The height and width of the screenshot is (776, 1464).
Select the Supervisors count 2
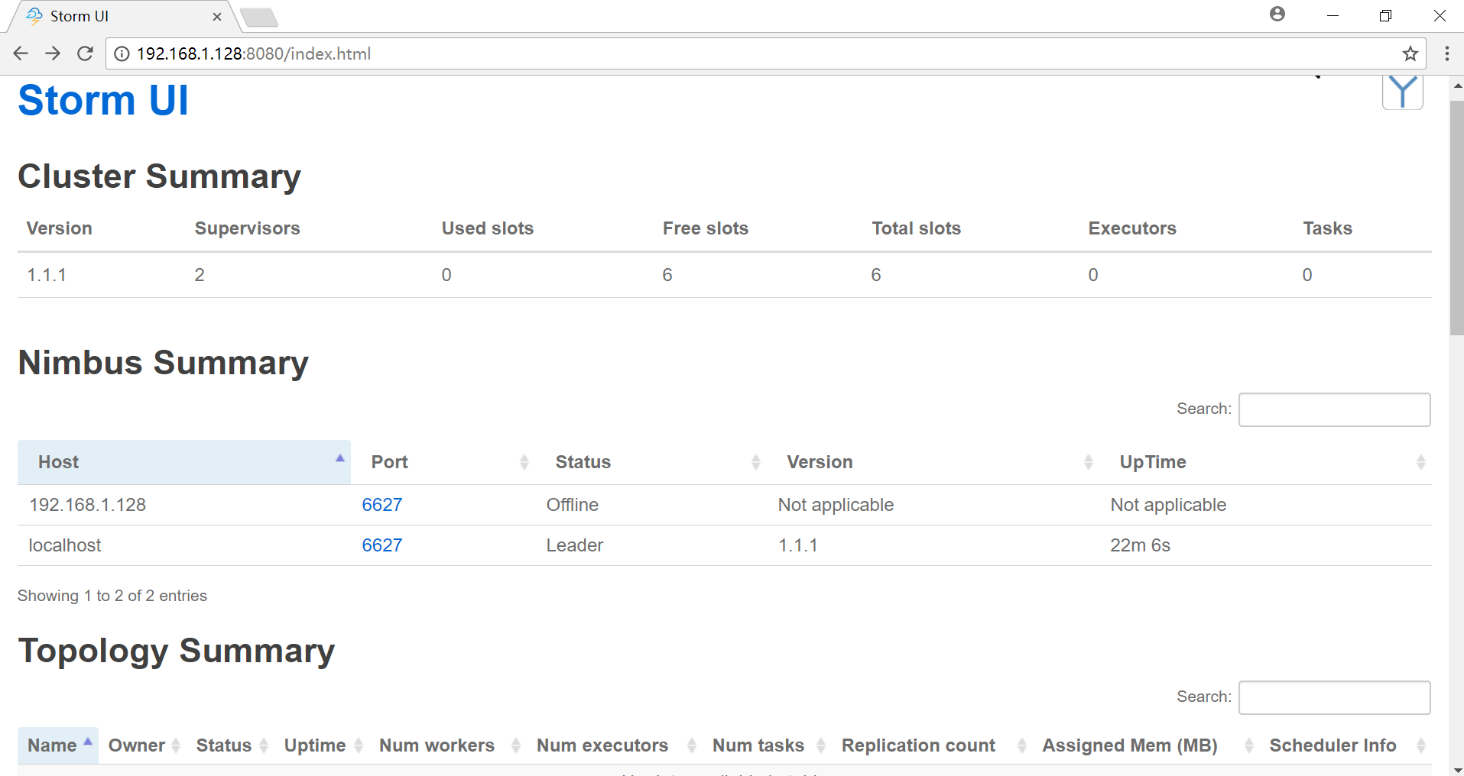click(200, 275)
